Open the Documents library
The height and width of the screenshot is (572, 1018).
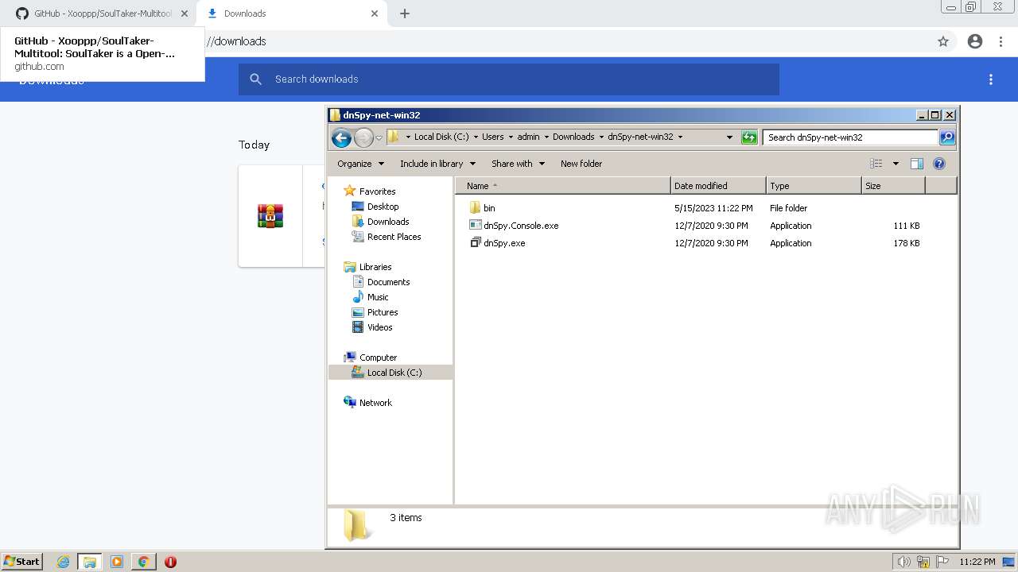pyautogui.click(x=388, y=282)
